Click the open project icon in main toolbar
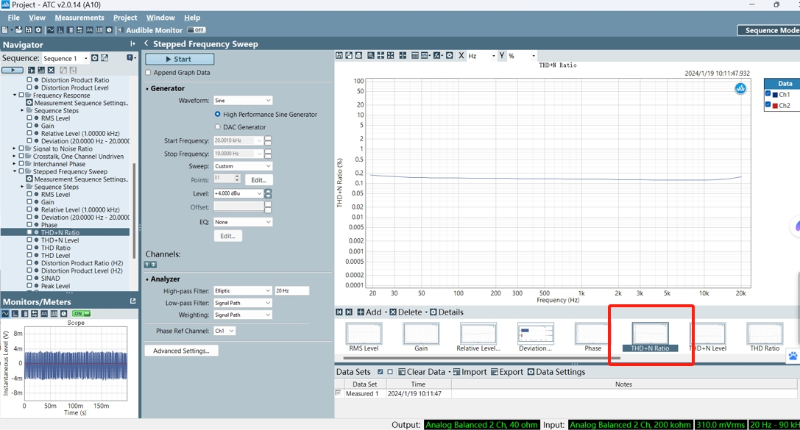Image resolution: width=800 pixels, height=430 pixels. click(19, 30)
